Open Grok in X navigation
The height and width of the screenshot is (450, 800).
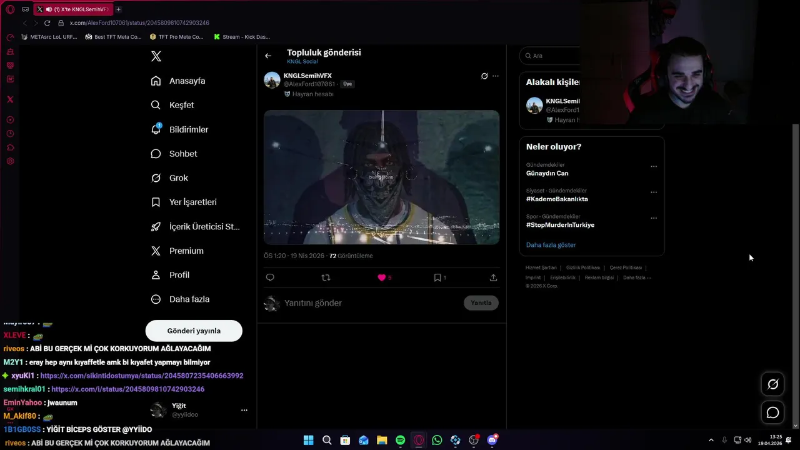[x=170, y=178]
